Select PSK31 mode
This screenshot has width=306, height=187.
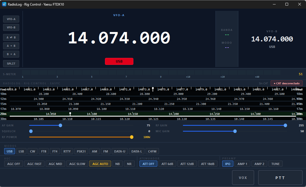(81, 151)
